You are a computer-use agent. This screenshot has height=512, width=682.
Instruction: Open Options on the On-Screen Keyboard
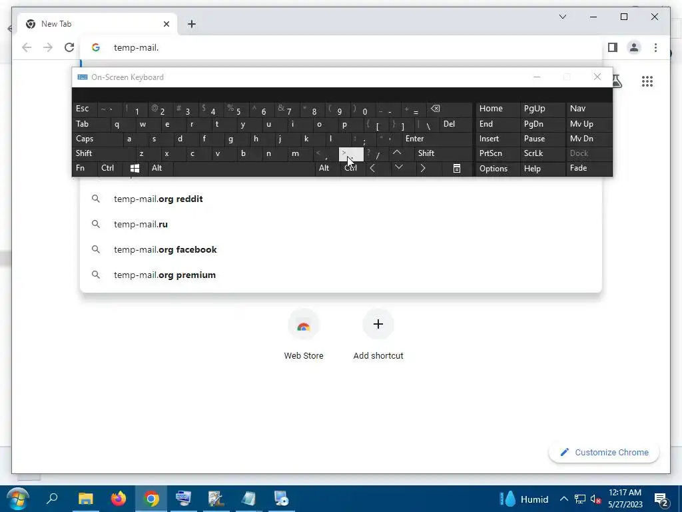click(498, 168)
